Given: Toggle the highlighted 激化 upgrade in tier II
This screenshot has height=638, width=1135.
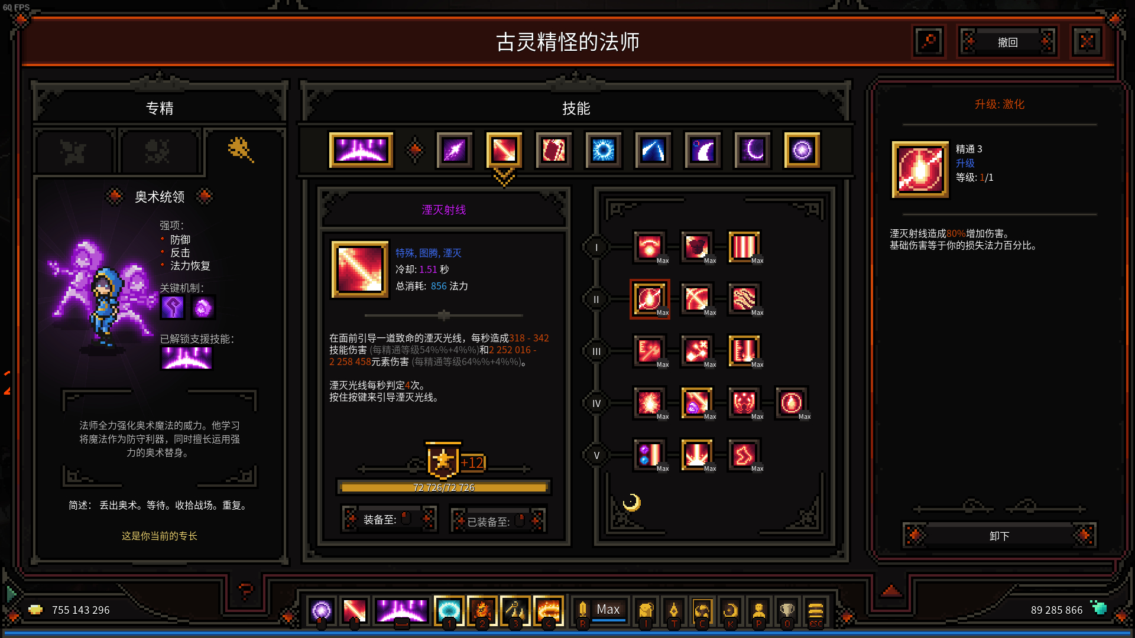Looking at the screenshot, I should pyautogui.click(x=649, y=298).
